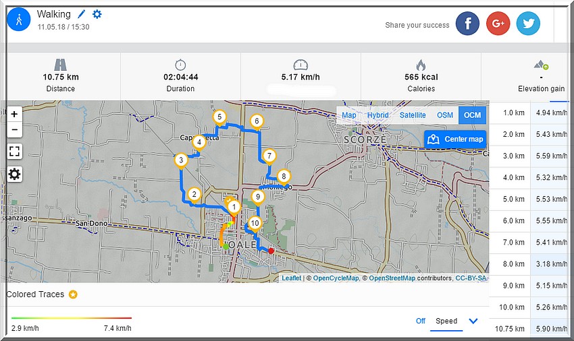This screenshot has width=574, height=341.
Task: Switch map layer to Satellite
Action: tap(413, 115)
